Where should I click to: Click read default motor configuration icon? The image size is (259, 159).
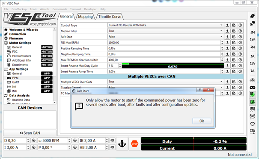pyautogui.click(x=253, y=40)
